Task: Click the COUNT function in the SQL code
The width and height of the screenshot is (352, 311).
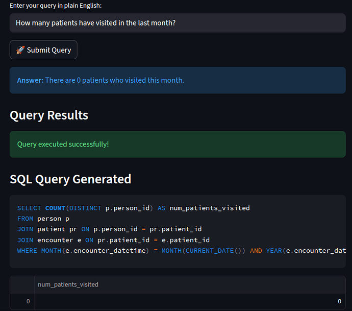Action: tap(55, 208)
